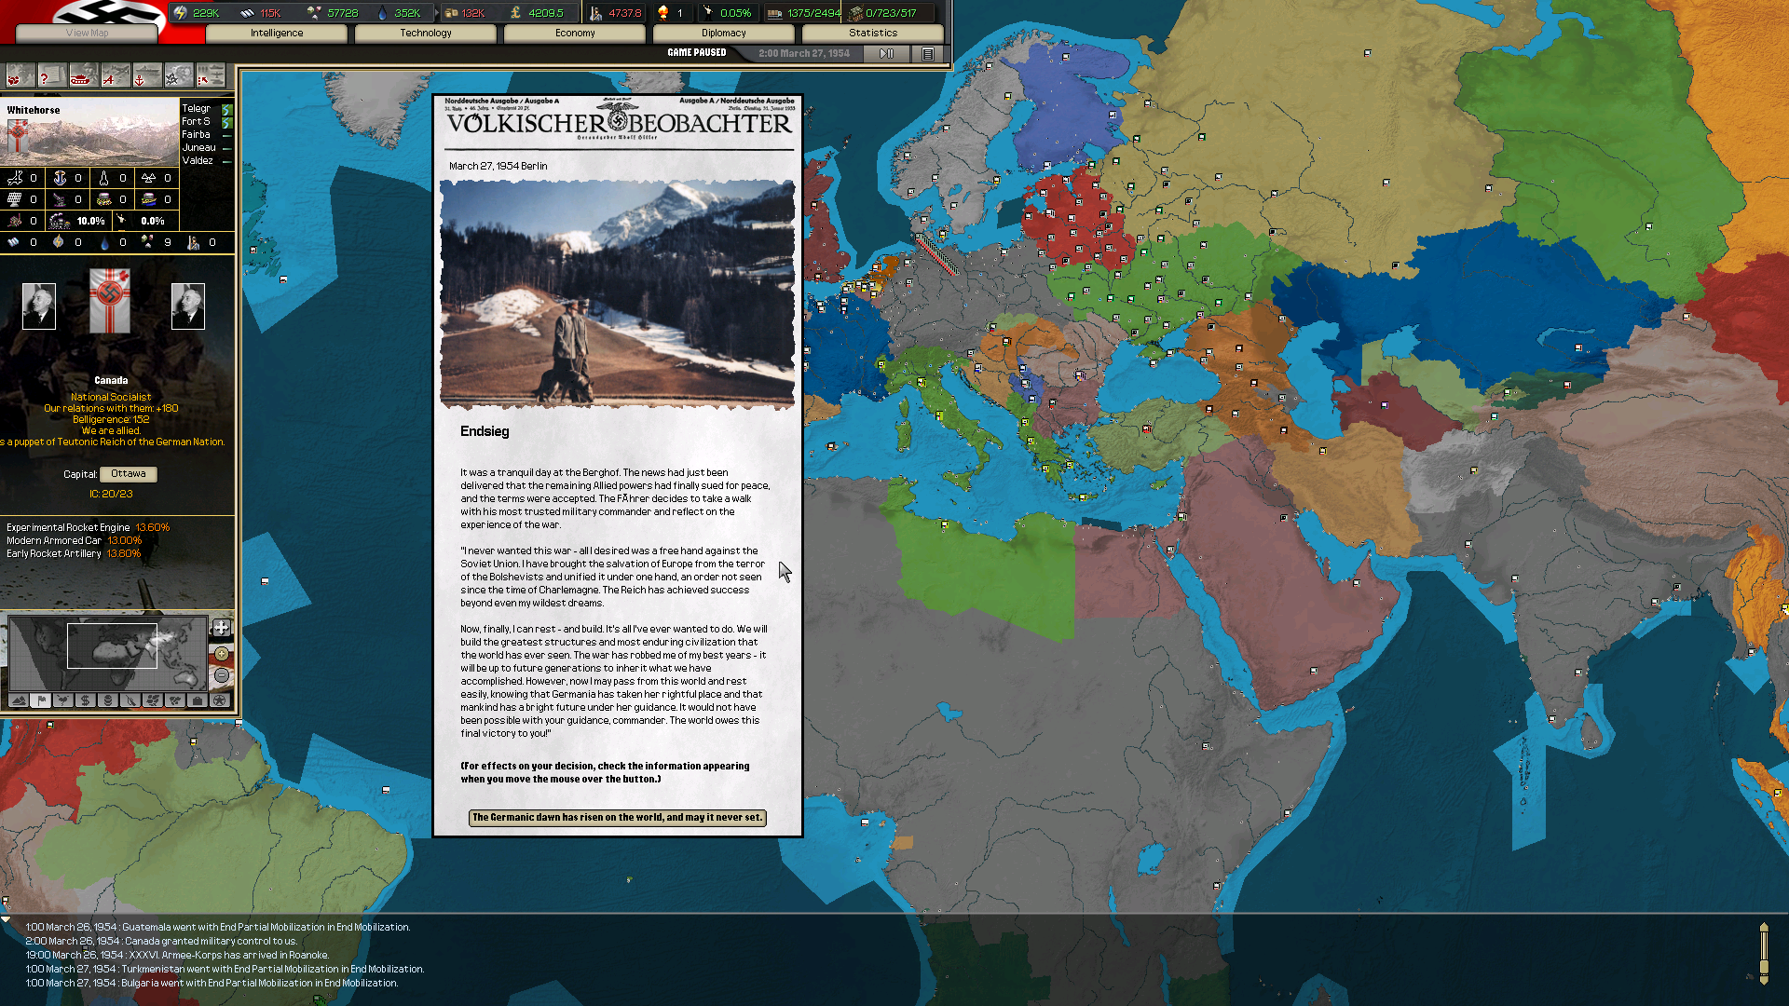
Task: Open the Diplomacy screen
Action: click(x=724, y=34)
